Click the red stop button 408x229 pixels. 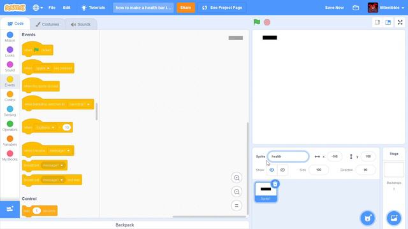[267, 22]
